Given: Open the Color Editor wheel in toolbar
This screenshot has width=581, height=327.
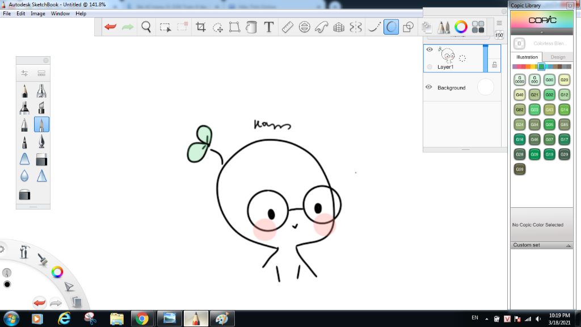Looking at the screenshot, I should point(461,27).
